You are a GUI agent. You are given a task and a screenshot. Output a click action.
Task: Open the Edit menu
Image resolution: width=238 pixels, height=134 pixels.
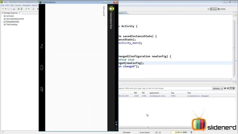coord(7,5)
